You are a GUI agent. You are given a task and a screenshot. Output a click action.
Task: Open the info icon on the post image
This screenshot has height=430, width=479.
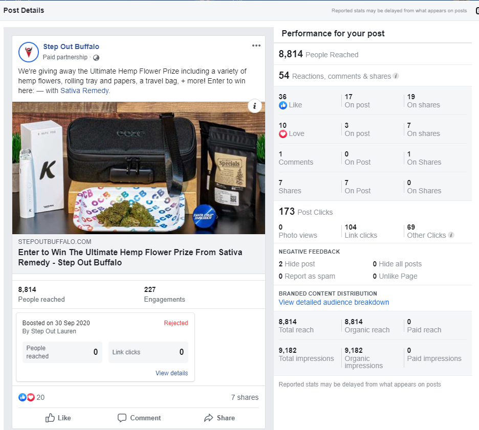(254, 106)
